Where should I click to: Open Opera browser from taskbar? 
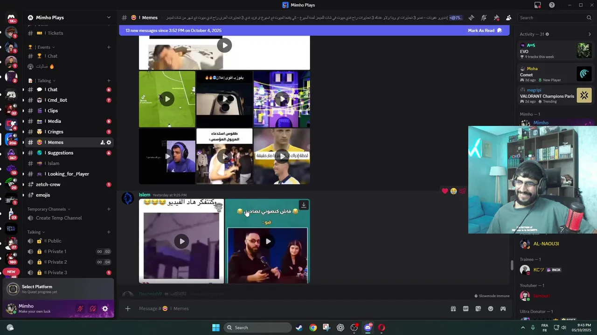click(x=382, y=328)
